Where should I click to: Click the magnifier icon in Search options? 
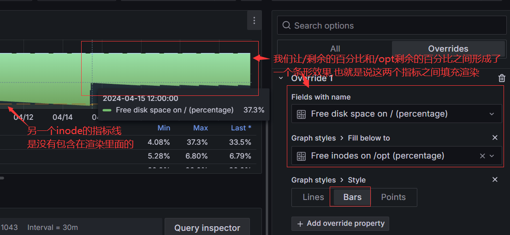coord(287,26)
